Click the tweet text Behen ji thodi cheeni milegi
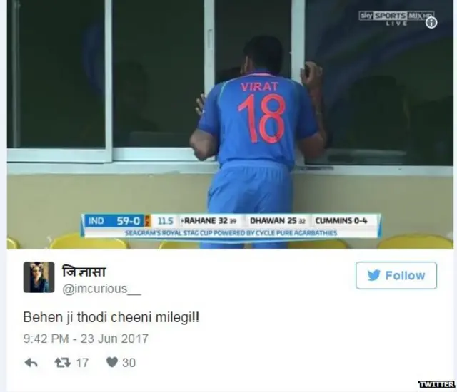The width and height of the screenshot is (457, 392). 111,317
